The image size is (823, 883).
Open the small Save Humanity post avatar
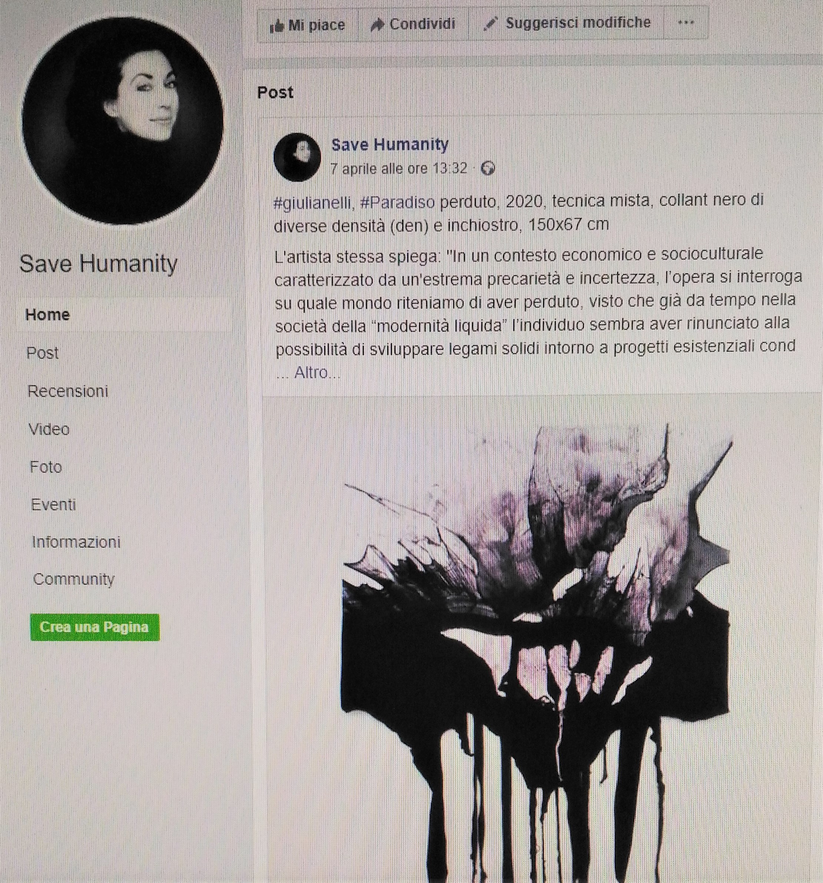click(297, 157)
